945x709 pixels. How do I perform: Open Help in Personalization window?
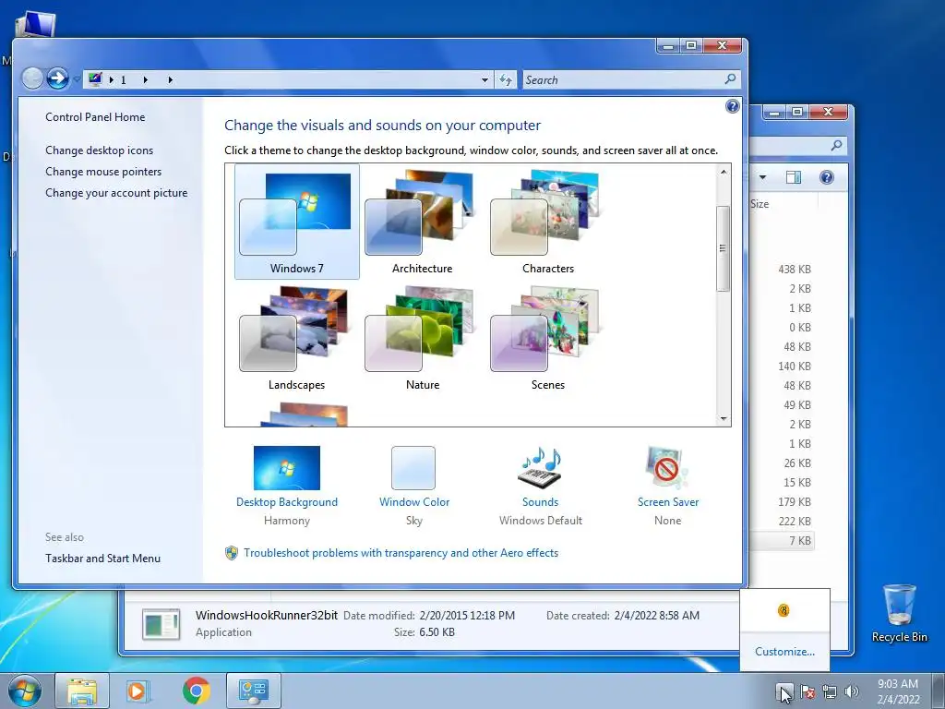732,107
